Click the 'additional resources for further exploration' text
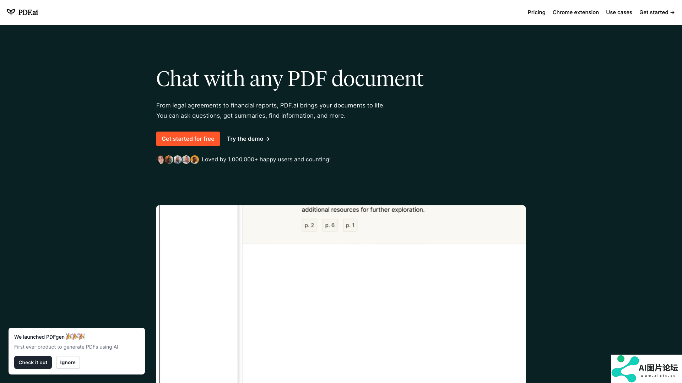Screen dimensions: 682x383 [363, 210]
